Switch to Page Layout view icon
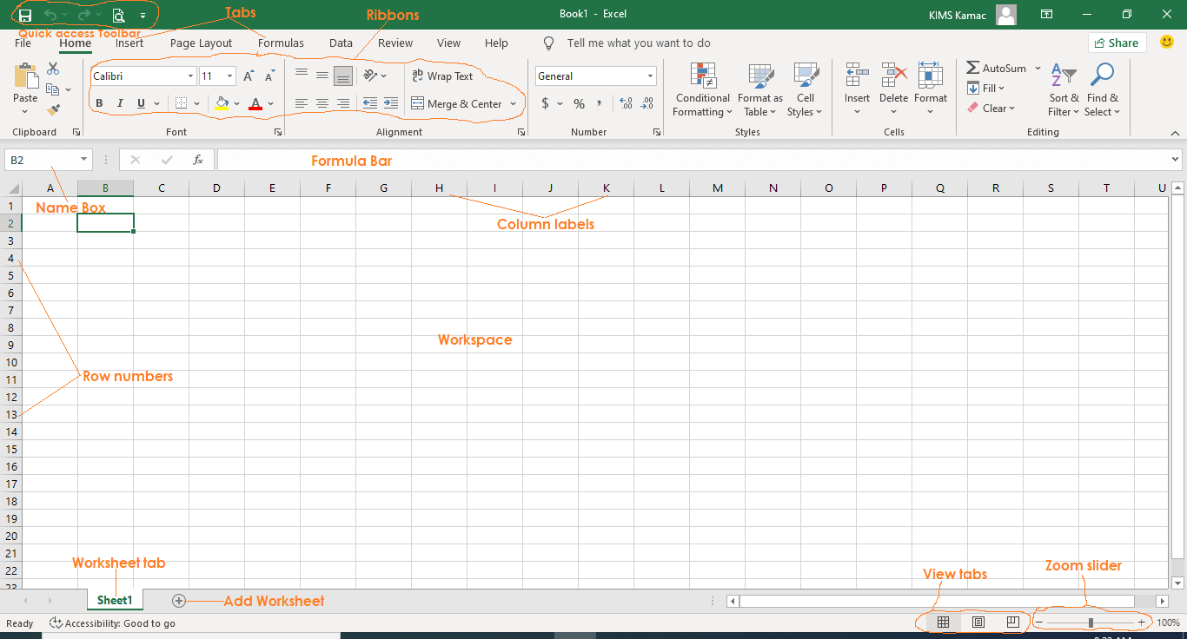Image resolution: width=1187 pixels, height=639 pixels. [978, 622]
